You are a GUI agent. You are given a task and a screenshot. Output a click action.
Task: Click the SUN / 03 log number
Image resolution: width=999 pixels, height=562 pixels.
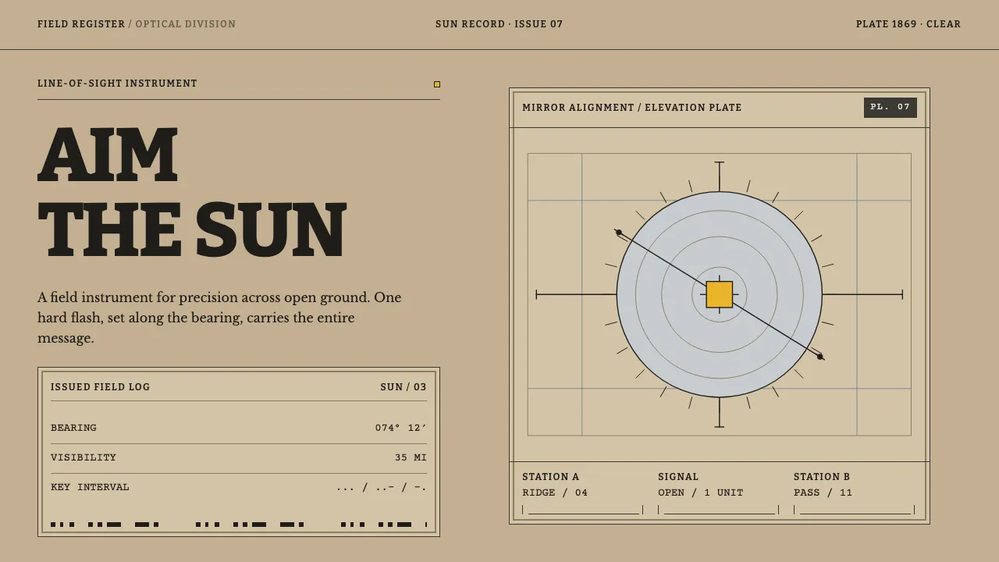pos(404,387)
